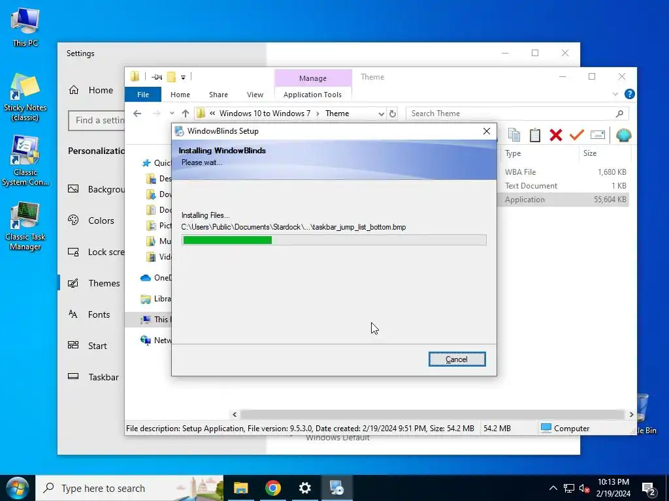Open File Explorer from the taskbar
Image resolution: width=669 pixels, height=501 pixels.
pos(240,488)
